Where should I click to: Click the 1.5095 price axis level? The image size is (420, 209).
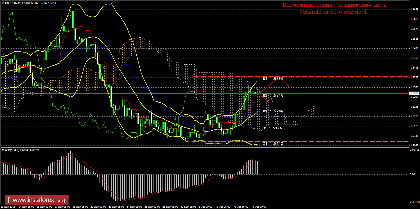(x=414, y=146)
